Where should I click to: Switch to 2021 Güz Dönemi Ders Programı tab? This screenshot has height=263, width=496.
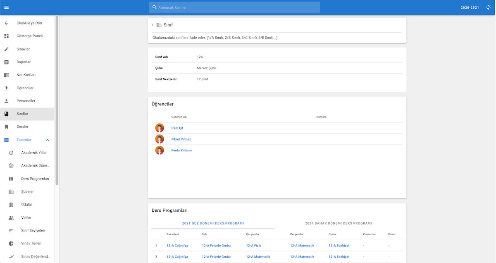[213, 223]
